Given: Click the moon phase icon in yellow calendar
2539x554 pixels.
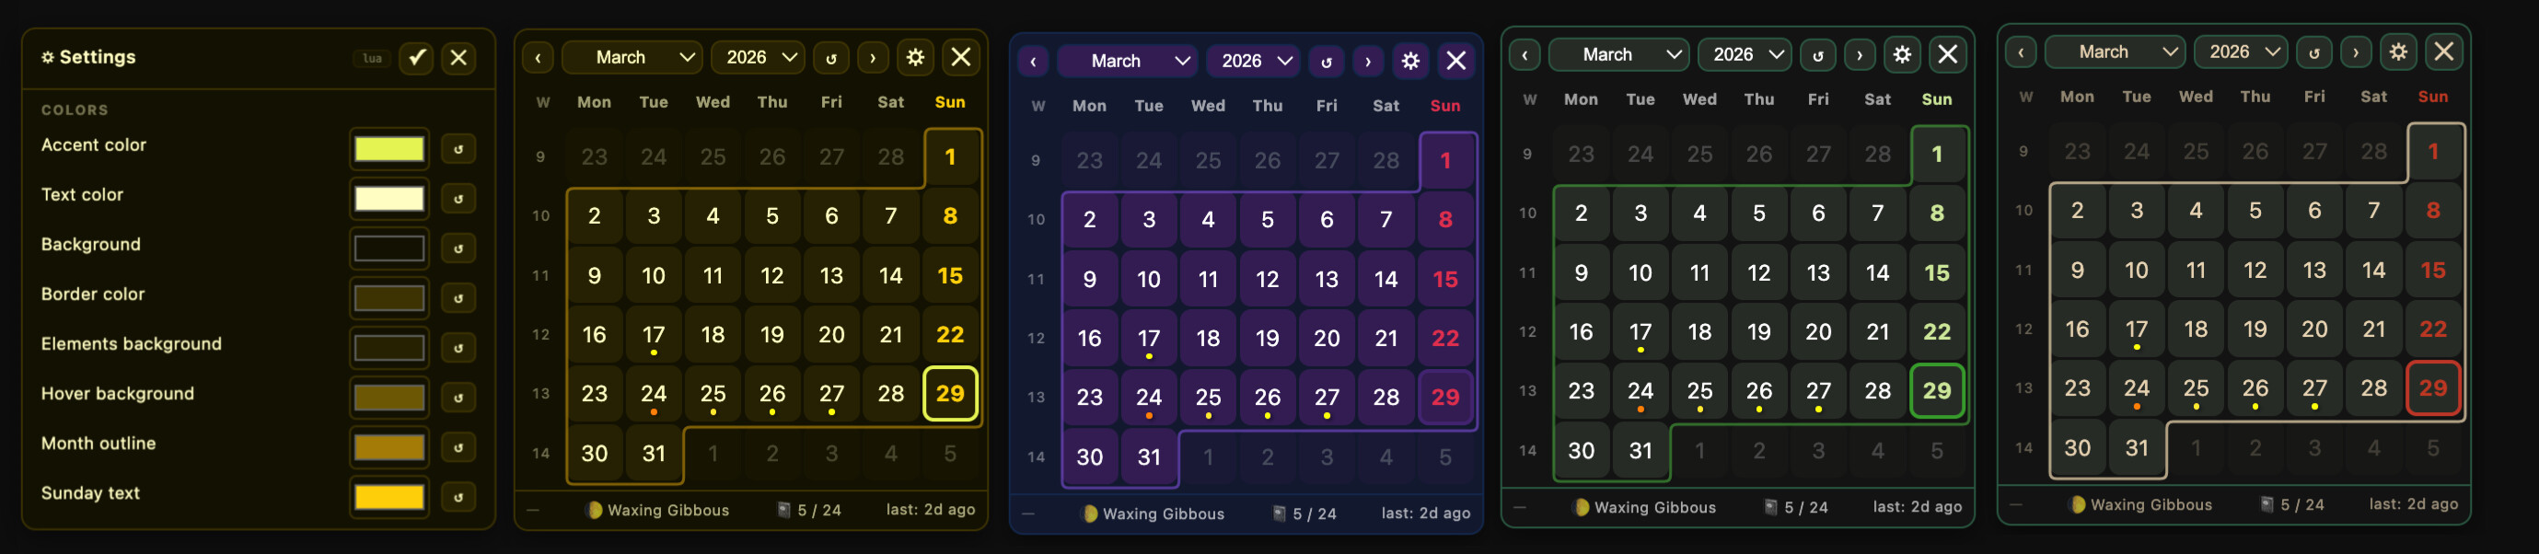Looking at the screenshot, I should click(x=595, y=510).
